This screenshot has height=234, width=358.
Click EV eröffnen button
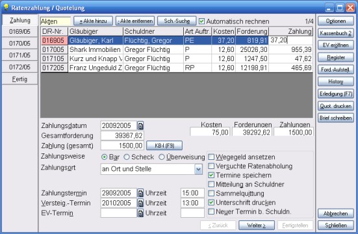(336, 45)
